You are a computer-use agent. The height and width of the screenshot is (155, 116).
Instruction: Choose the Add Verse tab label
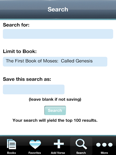pos(58,153)
